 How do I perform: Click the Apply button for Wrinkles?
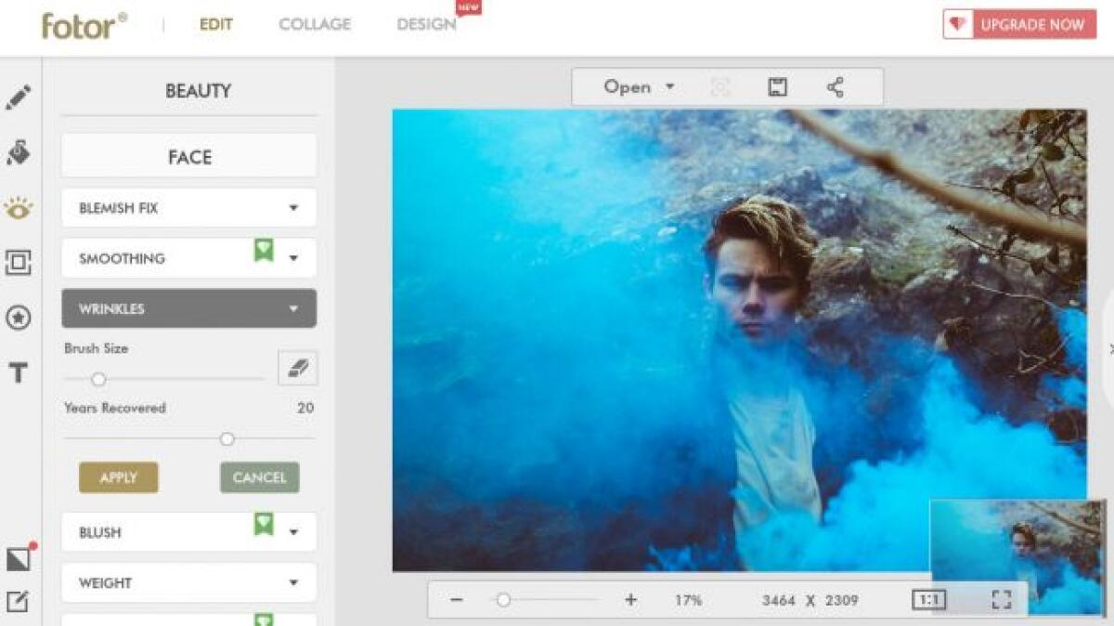[118, 476]
